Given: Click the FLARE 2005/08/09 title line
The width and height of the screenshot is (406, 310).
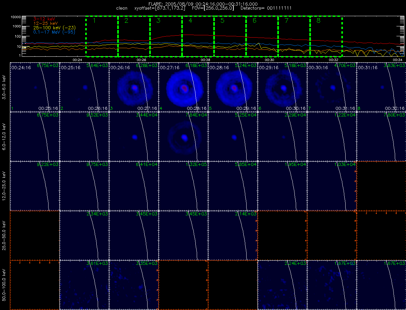Looking at the screenshot, I should click(x=203, y=4).
